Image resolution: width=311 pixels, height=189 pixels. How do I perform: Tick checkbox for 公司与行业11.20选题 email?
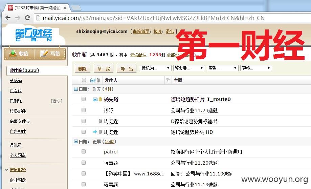tap(84, 163)
